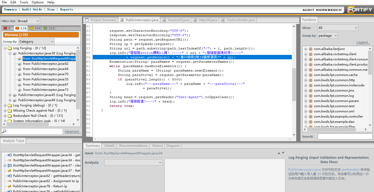Open the Reports link
This screenshot has height=192, width=374.
[67, 9]
